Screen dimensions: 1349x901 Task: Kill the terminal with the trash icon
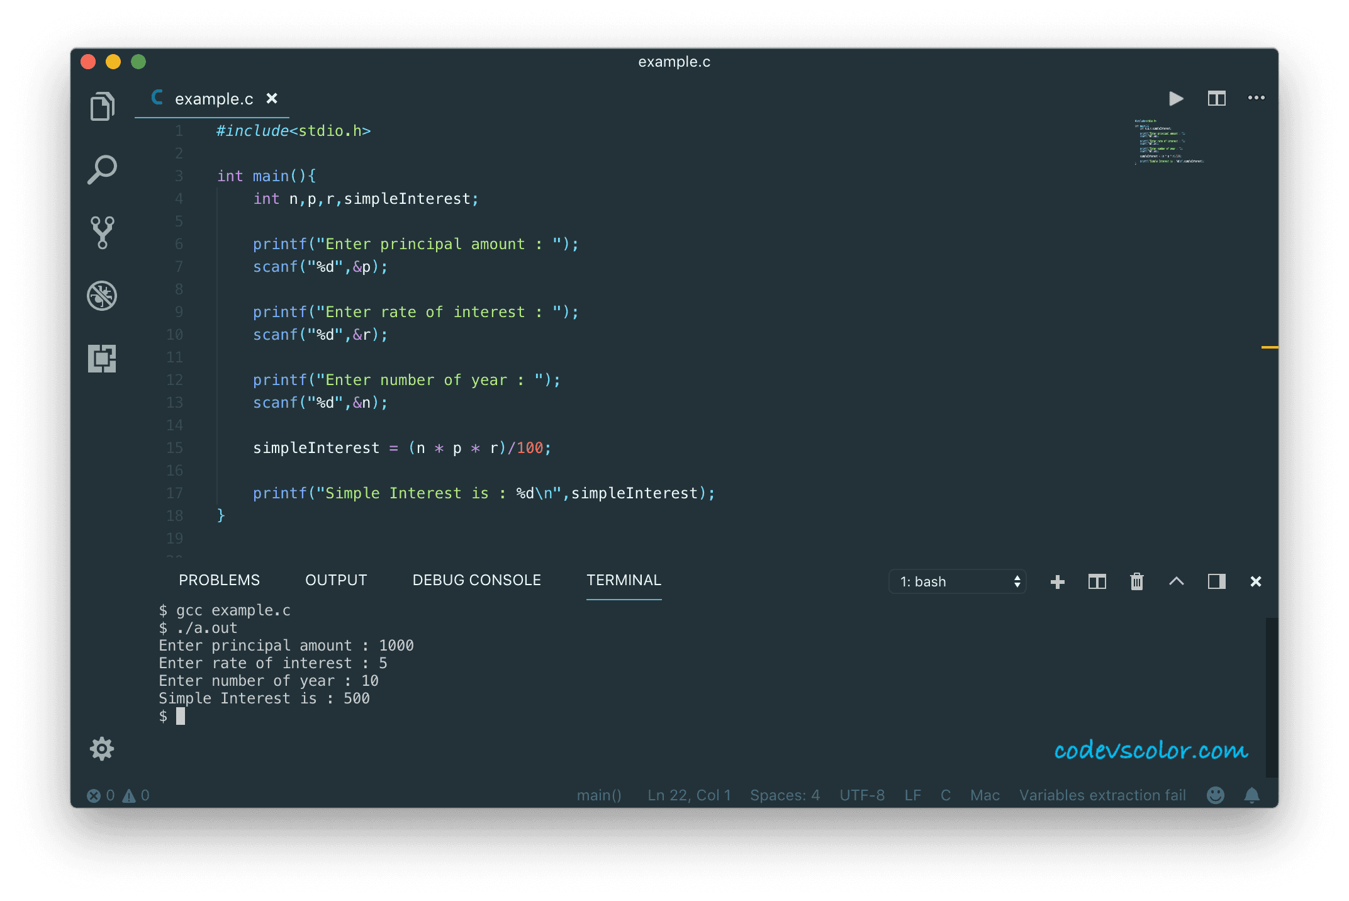tap(1136, 581)
